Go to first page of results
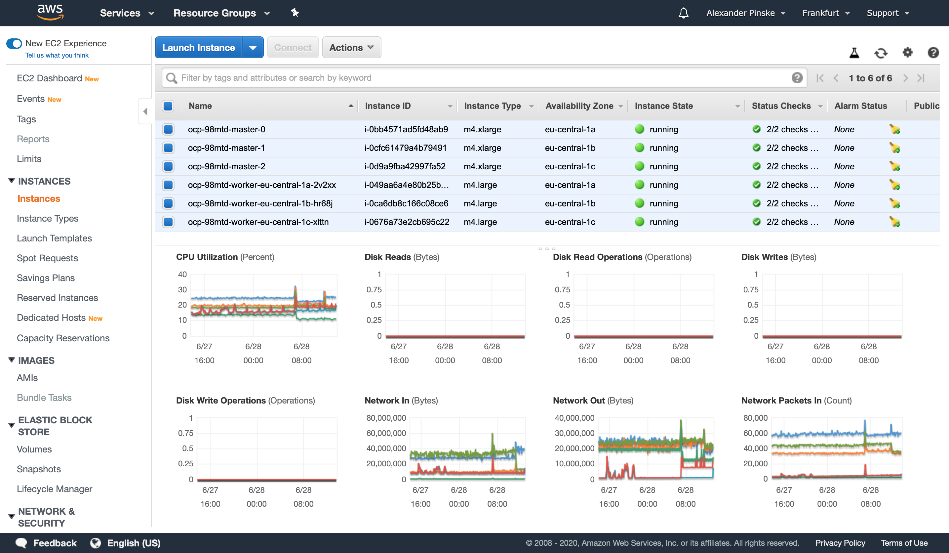The width and height of the screenshot is (949, 553). pyautogui.click(x=820, y=78)
